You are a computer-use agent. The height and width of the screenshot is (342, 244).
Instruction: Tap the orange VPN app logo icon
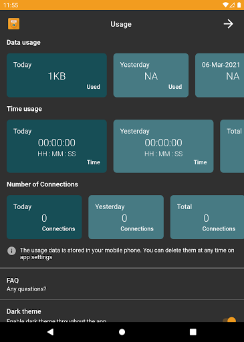13,24
